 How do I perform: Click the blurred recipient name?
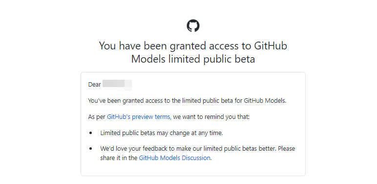pos(117,85)
